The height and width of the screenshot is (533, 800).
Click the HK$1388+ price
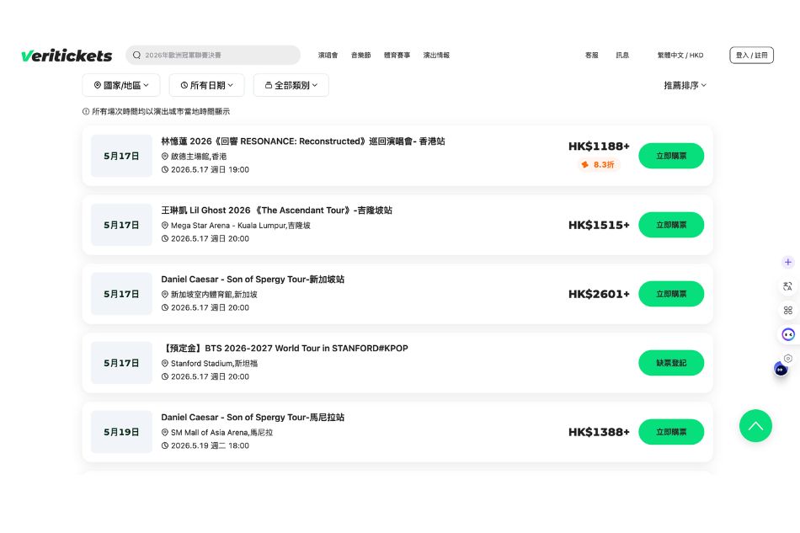click(599, 432)
